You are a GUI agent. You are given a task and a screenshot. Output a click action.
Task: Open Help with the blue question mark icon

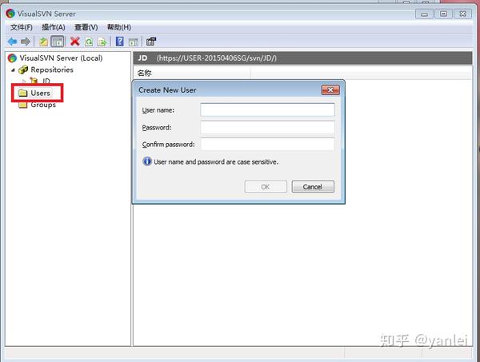pyautogui.click(x=120, y=42)
